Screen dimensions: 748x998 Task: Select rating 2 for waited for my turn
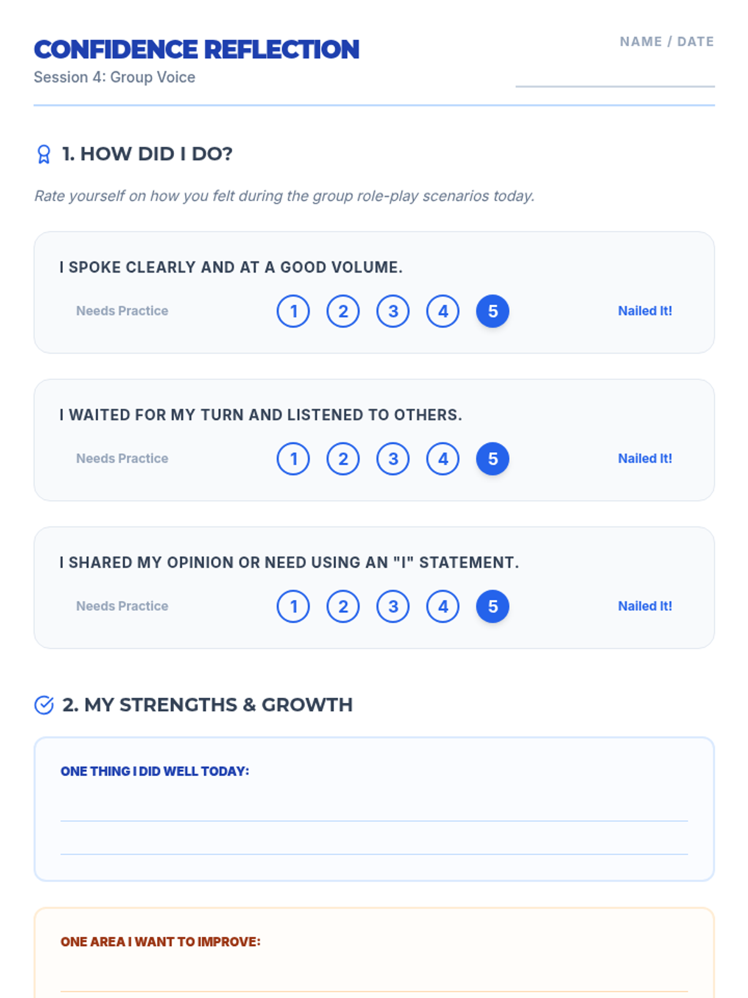click(x=343, y=459)
